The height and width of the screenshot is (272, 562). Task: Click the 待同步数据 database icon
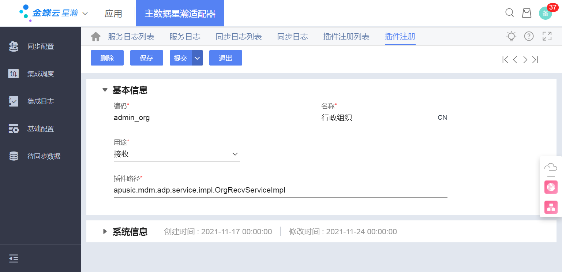pos(14,156)
